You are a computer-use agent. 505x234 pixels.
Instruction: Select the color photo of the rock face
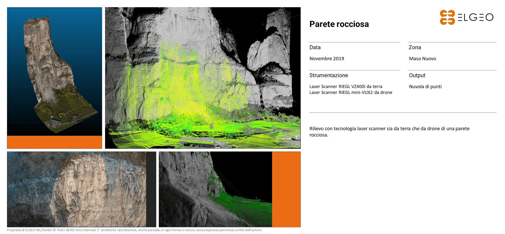pos(77,189)
